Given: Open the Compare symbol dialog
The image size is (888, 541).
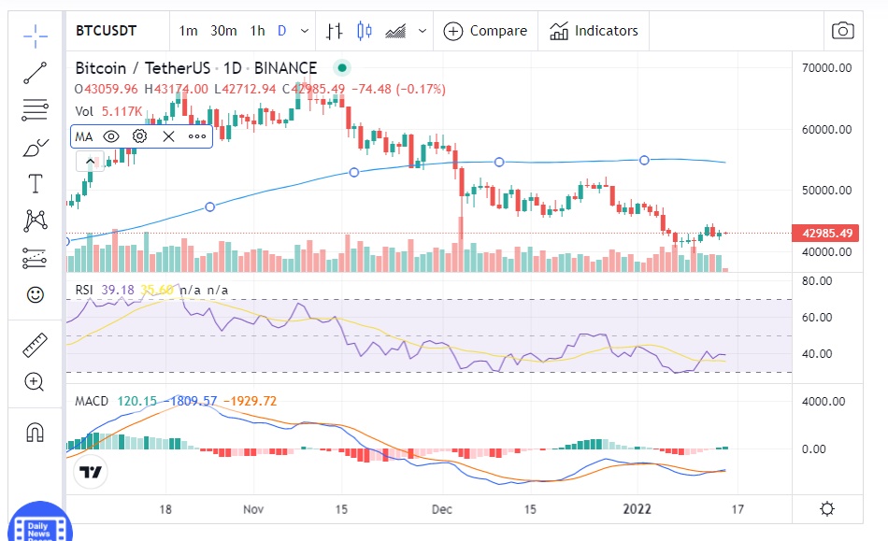Looking at the screenshot, I should pos(485,31).
